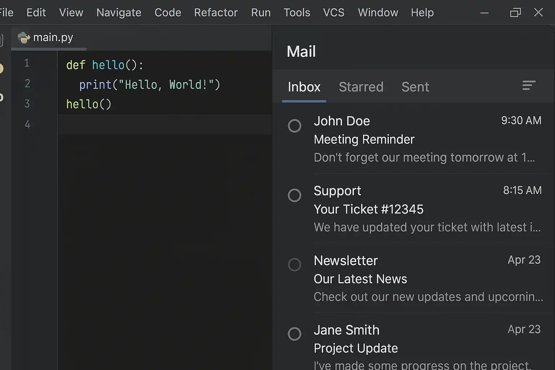The width and height of the screenshot is (555, 370).
Task: Select the Support email radio circle
Action: 294,195
